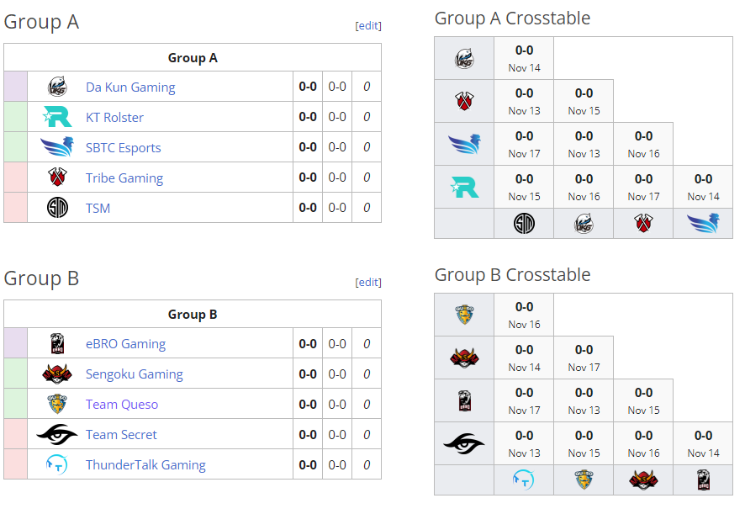The width and height of the screenshot is (745, 514).
Task: Click the Da Kun Gaming logo in Group A table
Action: point(57,87)
